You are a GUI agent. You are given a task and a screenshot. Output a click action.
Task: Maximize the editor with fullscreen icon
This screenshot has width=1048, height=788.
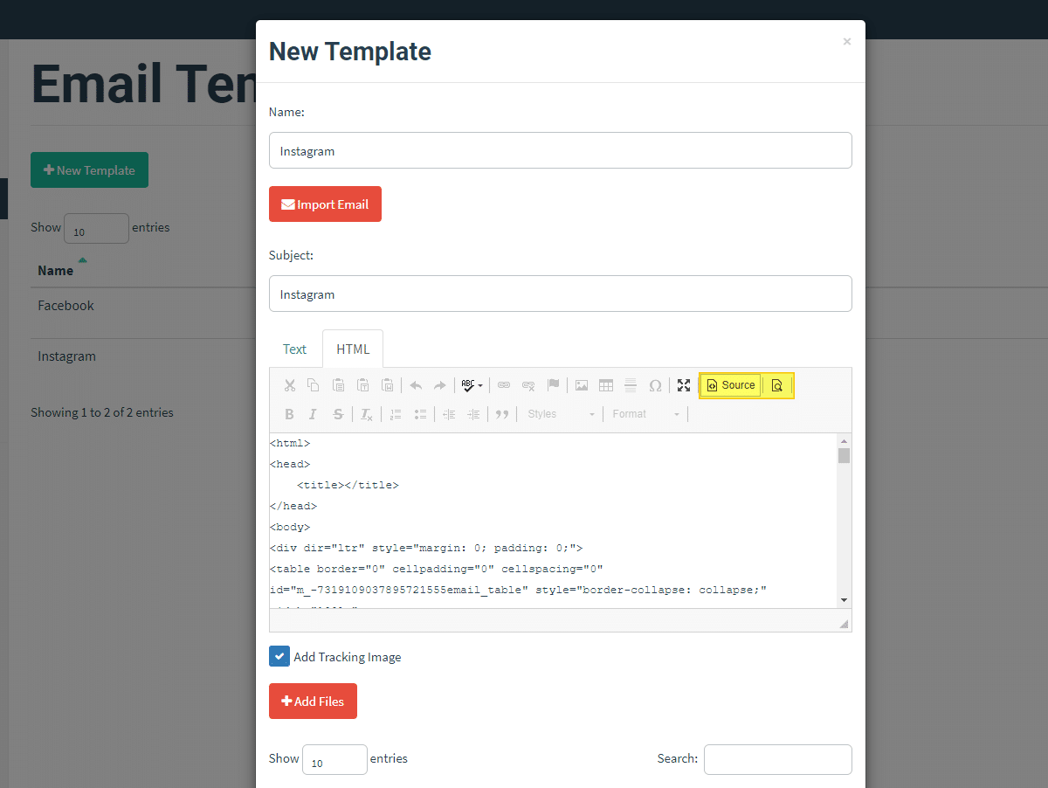point(684,385)
